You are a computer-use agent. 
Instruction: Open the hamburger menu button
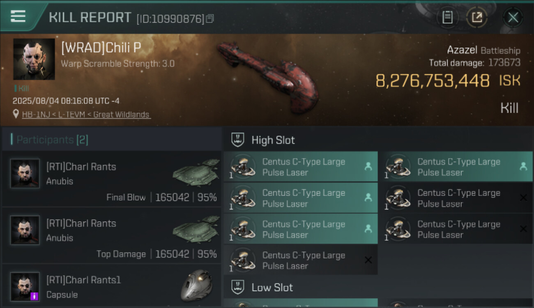[x=18, y=17]
